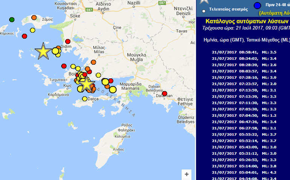Viewport: 290px width, 180px height.
Task: Click the Tavas town label
Action: pos(182,31)
